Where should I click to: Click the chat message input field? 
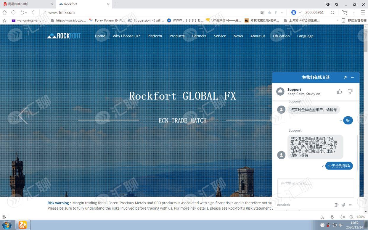tap(316, 188)
